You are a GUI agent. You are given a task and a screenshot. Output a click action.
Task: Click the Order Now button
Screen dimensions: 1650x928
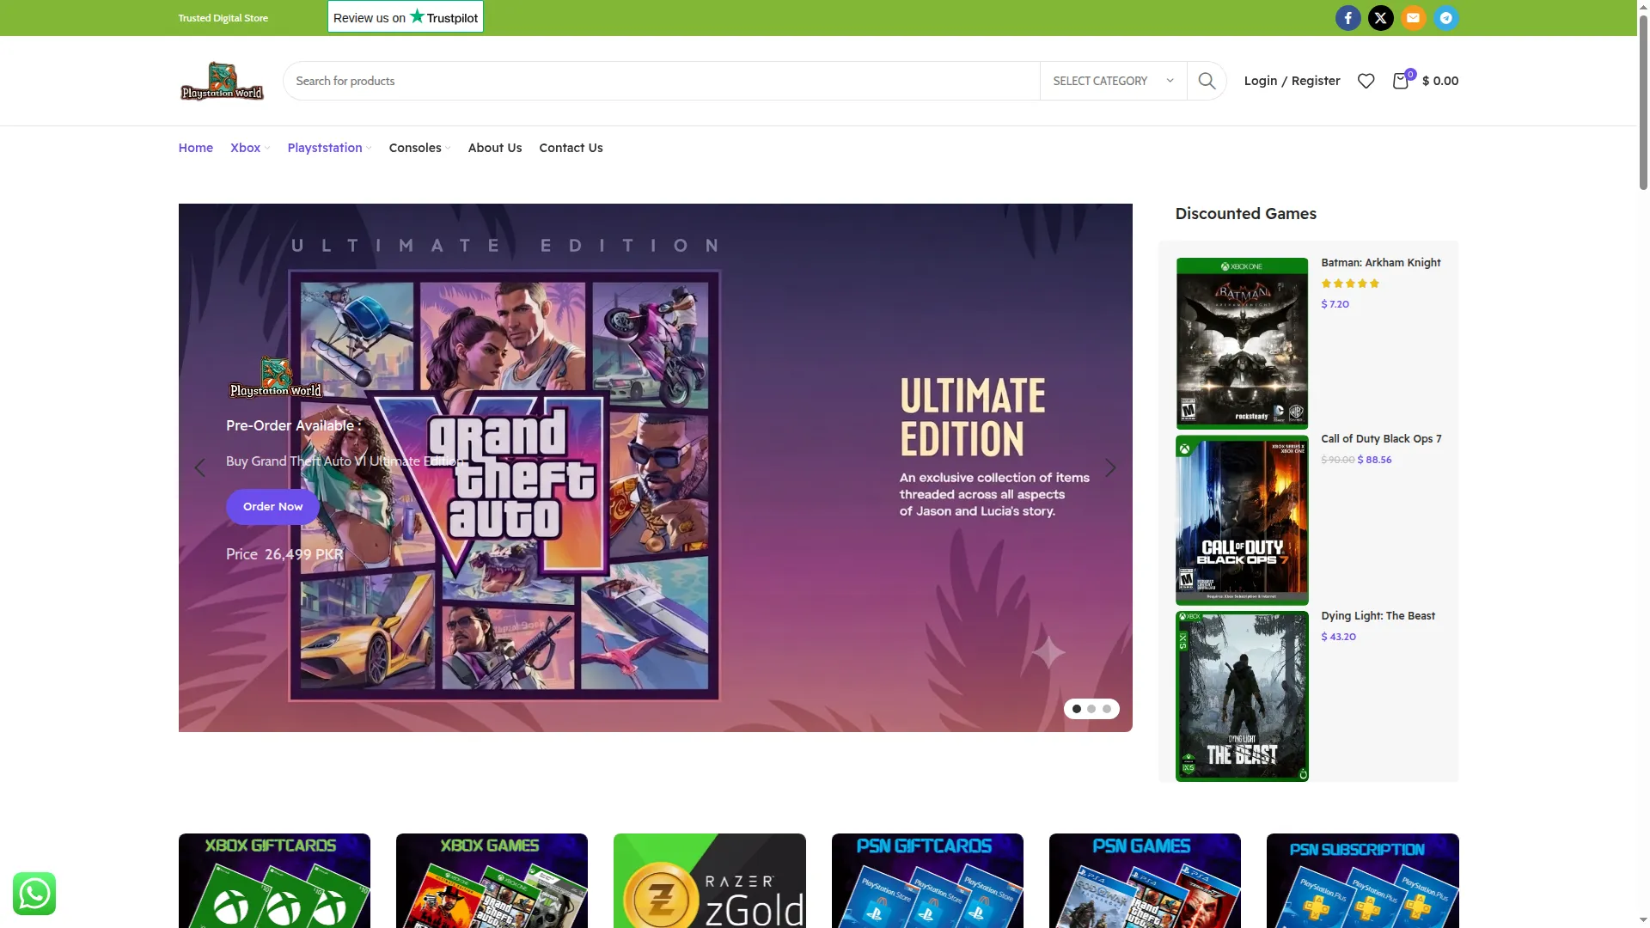click(272, 507)
